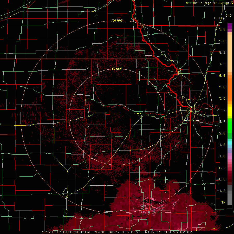The height and width of the screenshot is (234, 234).
Task: Click the 8.2 value on the color scale
Action: 222,53
